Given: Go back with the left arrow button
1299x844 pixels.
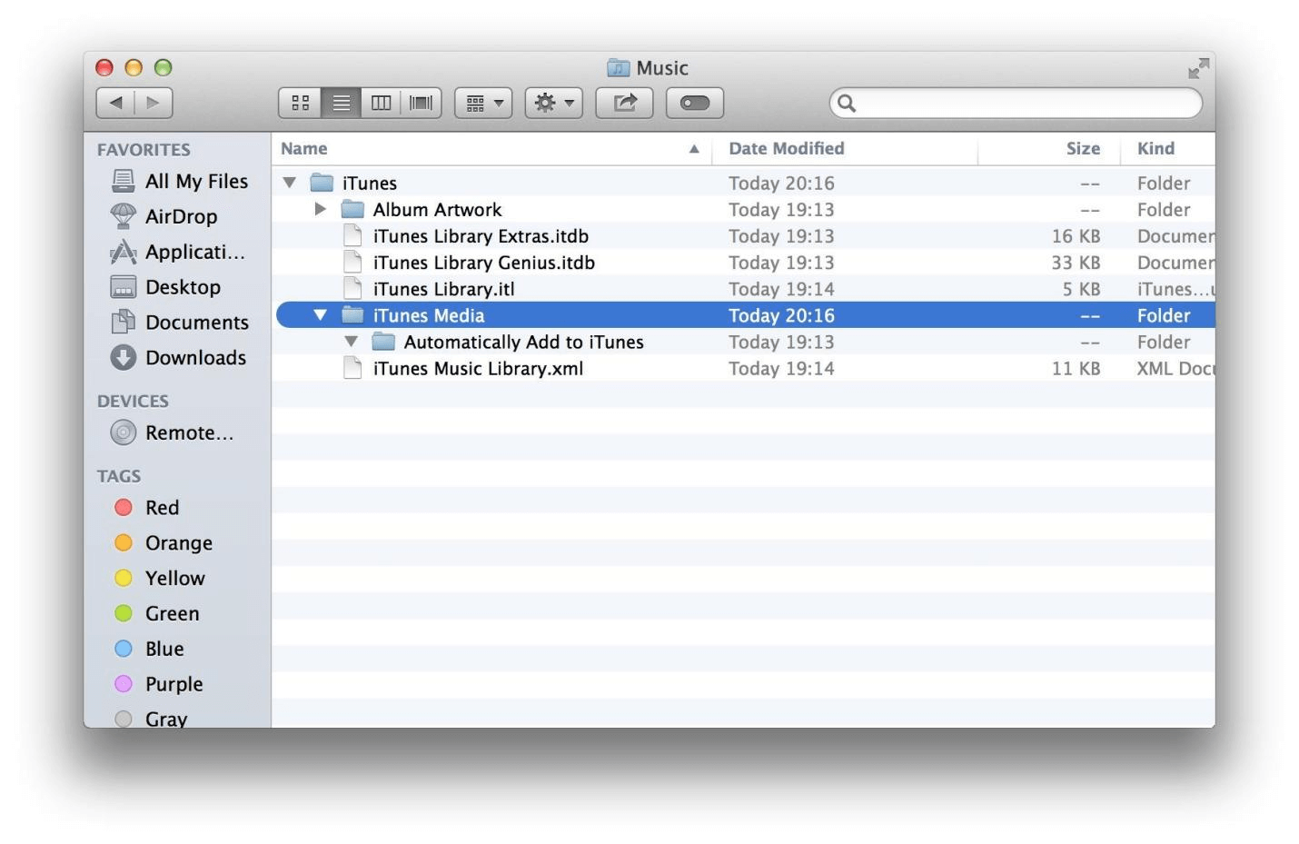Looking at the screenshot, I should click(115, 103).
